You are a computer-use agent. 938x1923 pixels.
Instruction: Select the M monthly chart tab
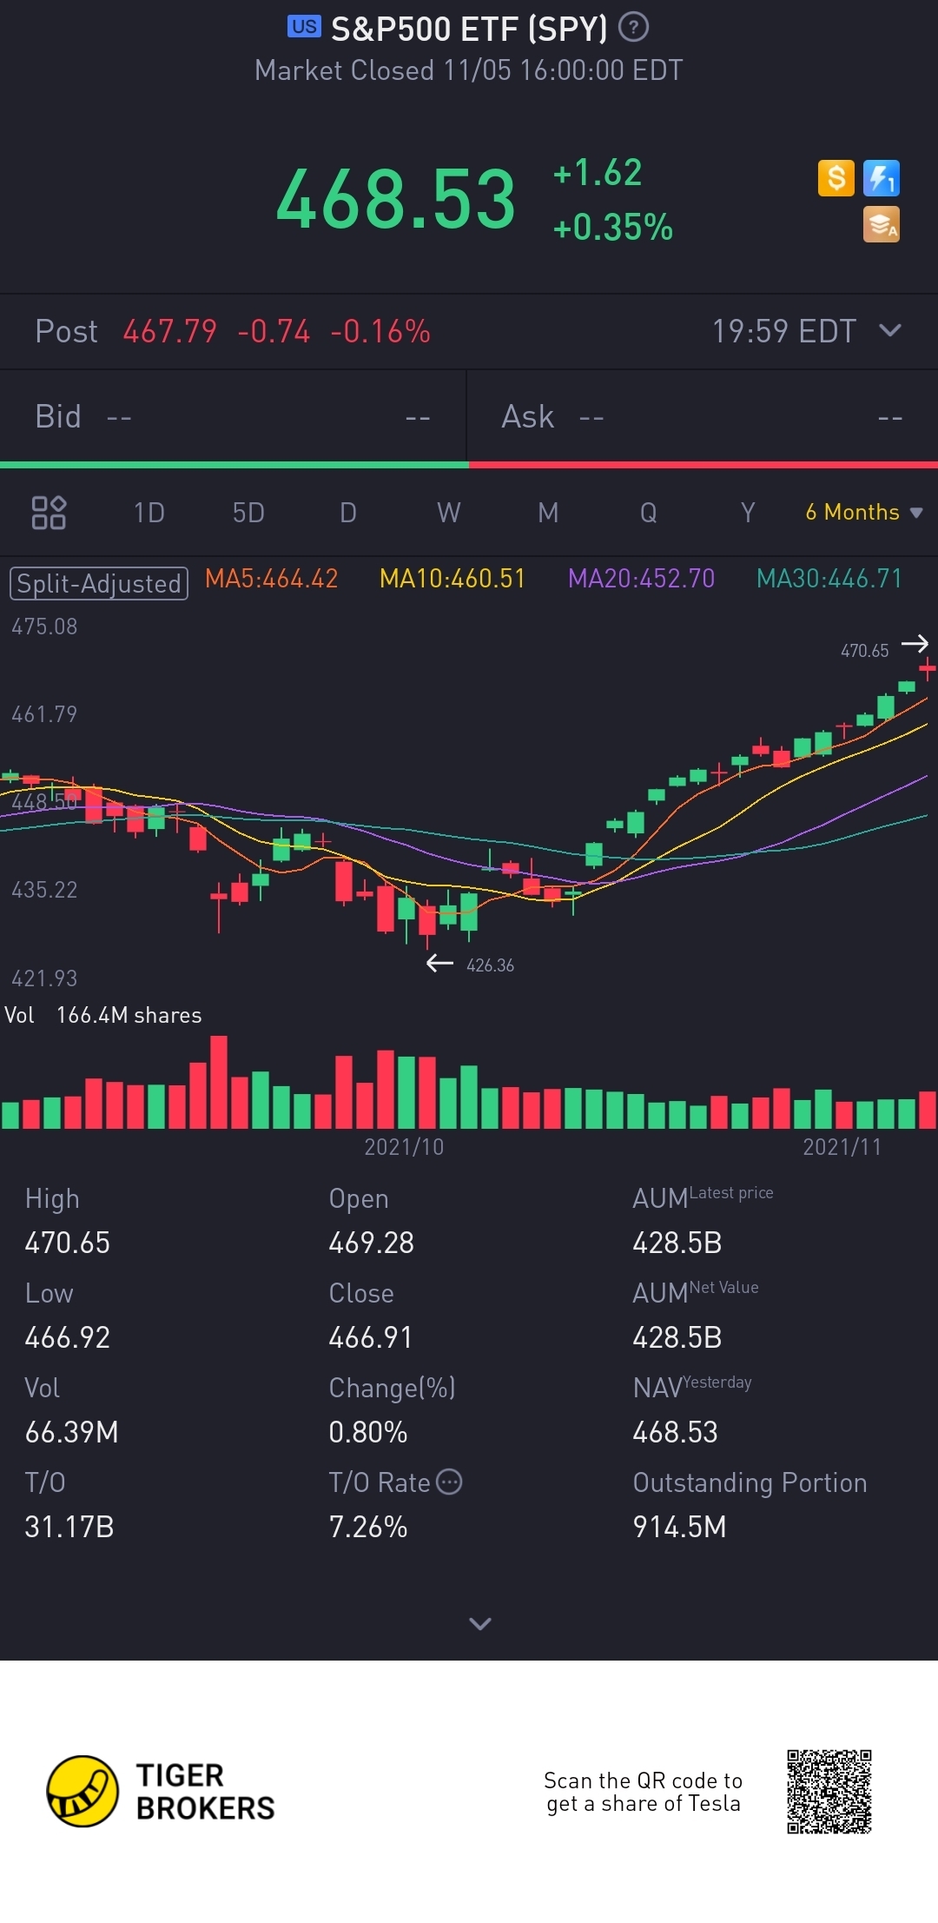[x=548, y=513]
